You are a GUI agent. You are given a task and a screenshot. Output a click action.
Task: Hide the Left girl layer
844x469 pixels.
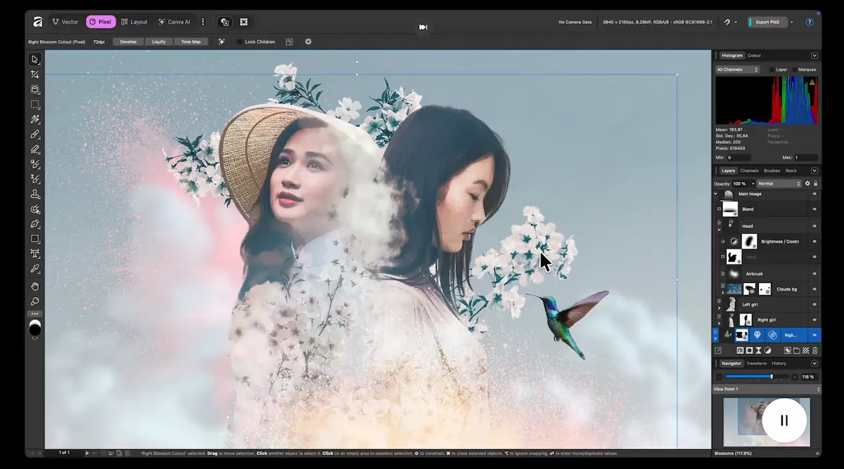click(814, 304)
